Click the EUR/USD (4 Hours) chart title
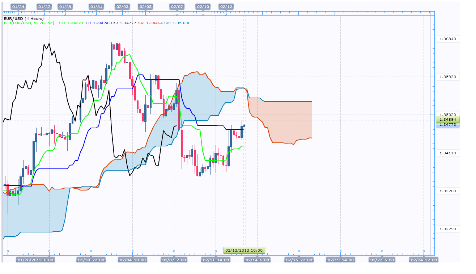 coord(24,18)
